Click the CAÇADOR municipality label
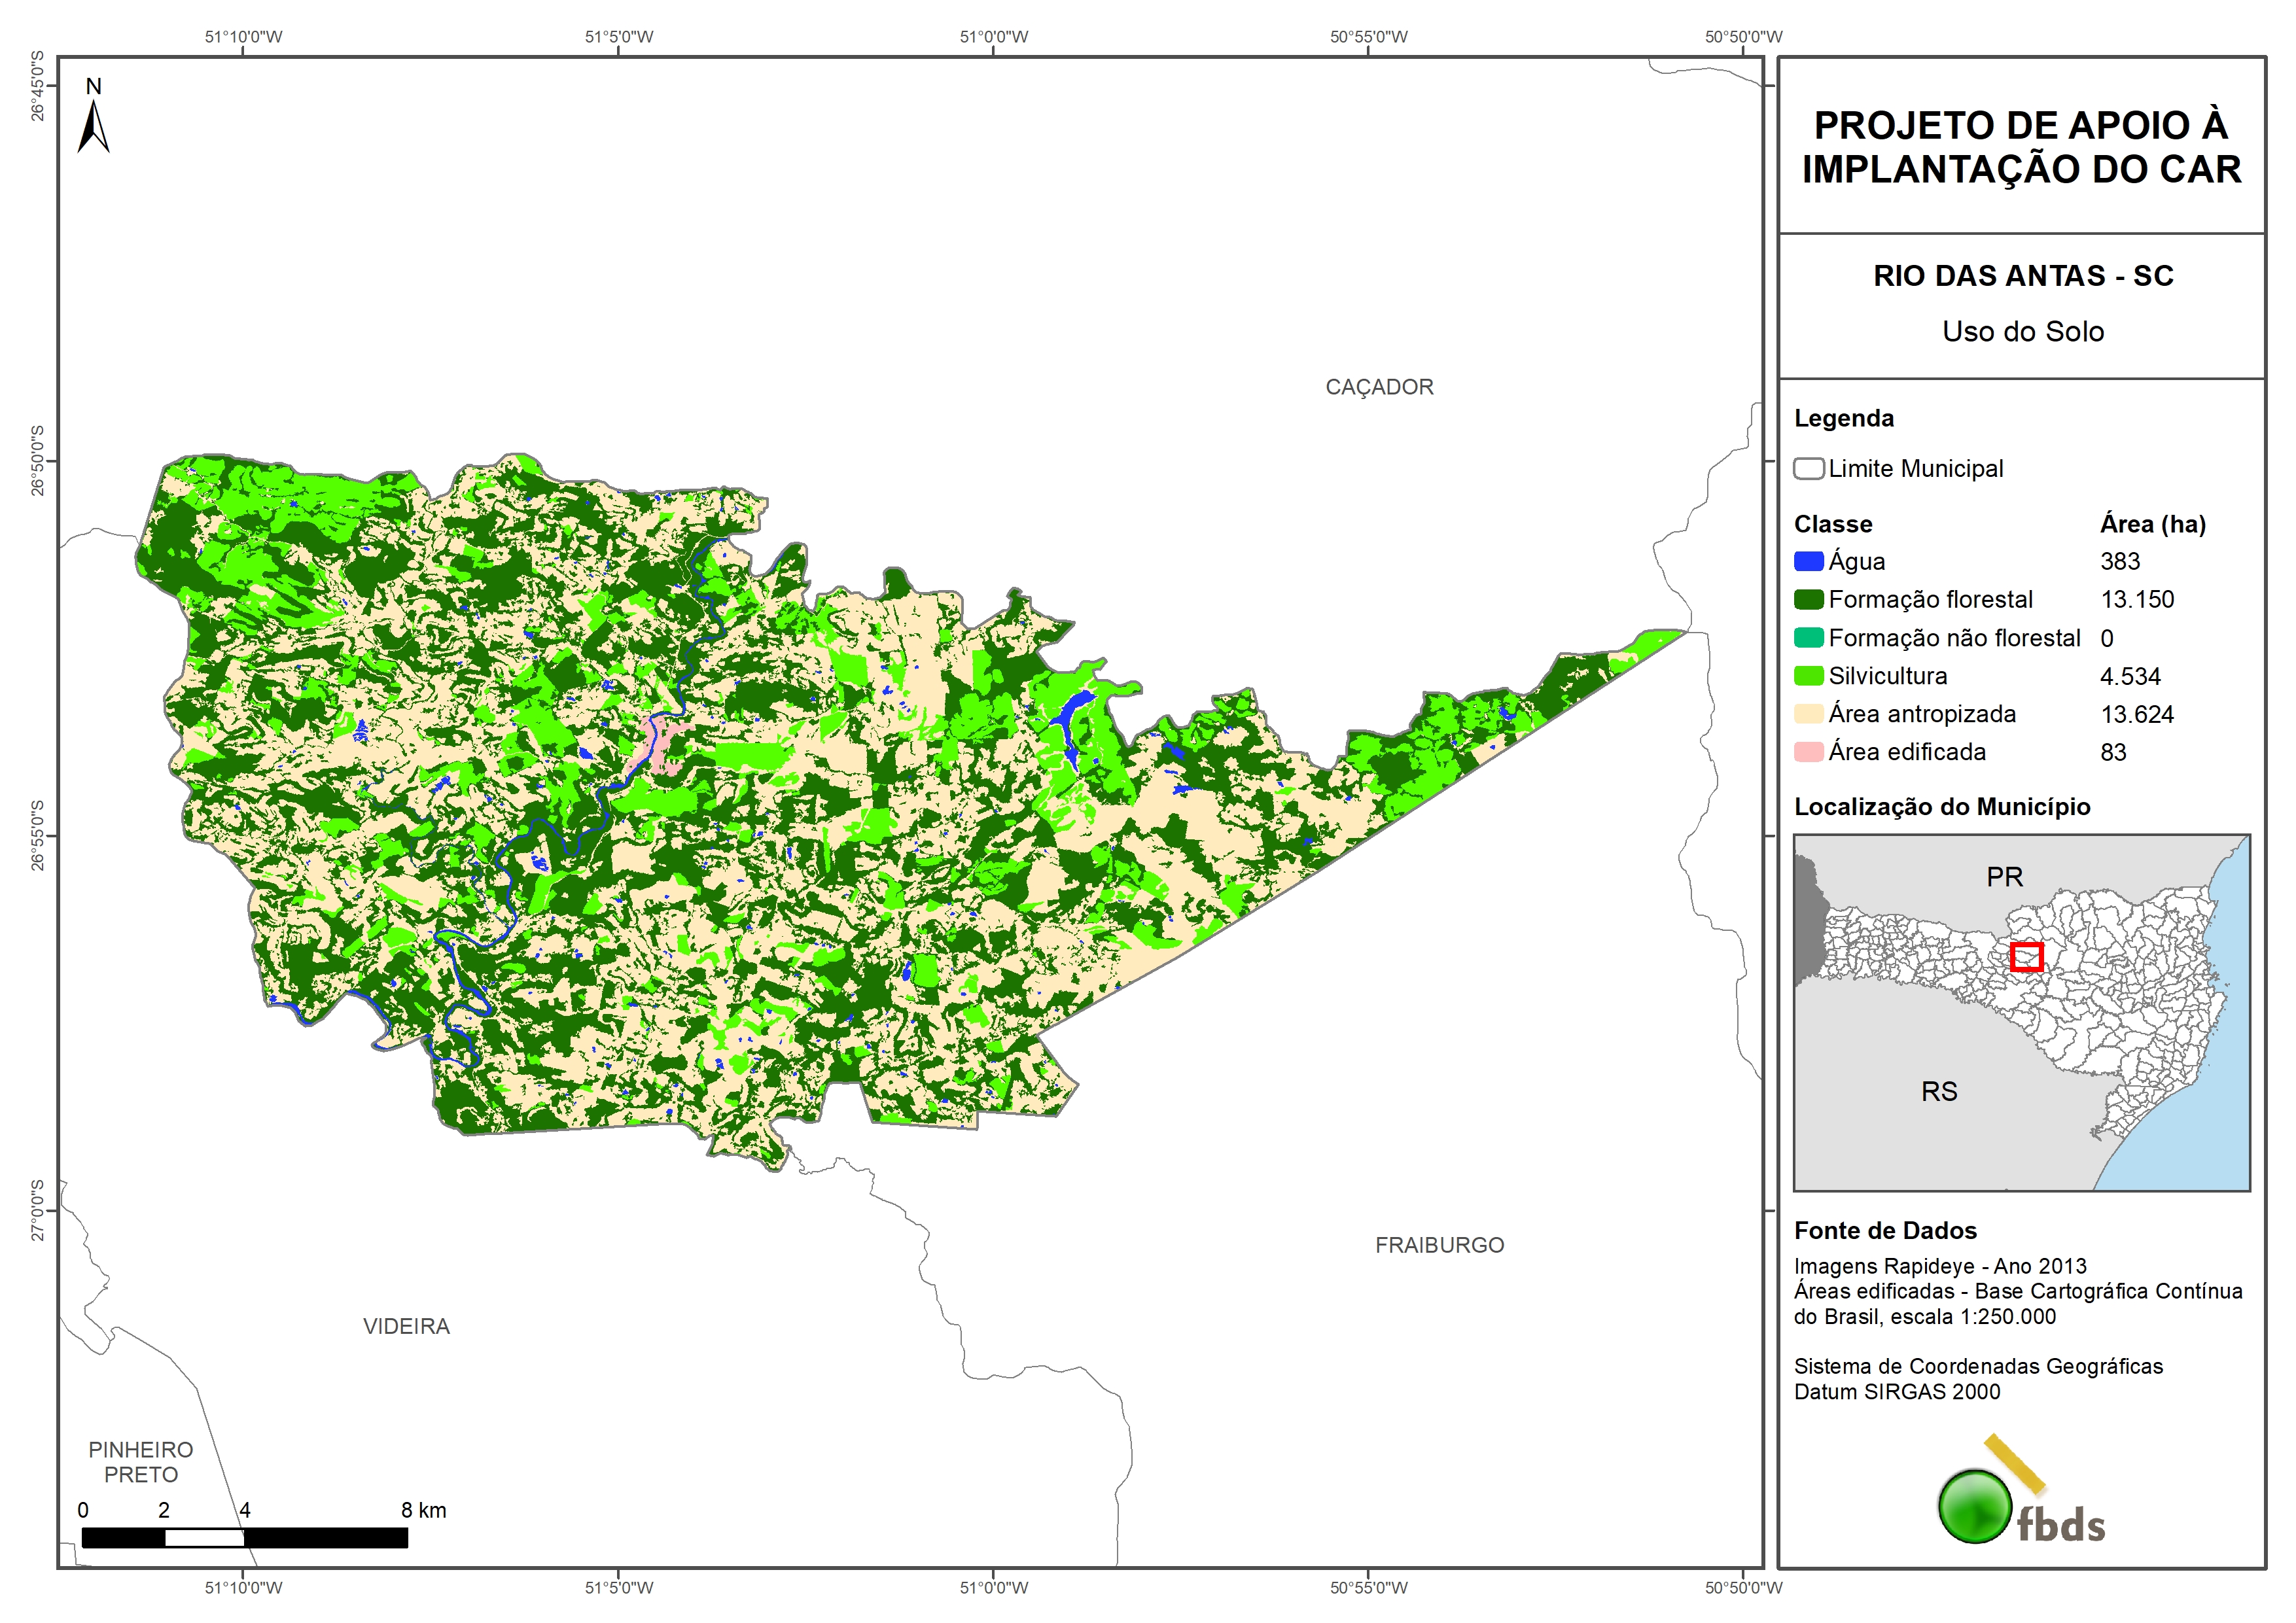The height and width of the screenshot is (1623, 2296). coord(1379,387)
